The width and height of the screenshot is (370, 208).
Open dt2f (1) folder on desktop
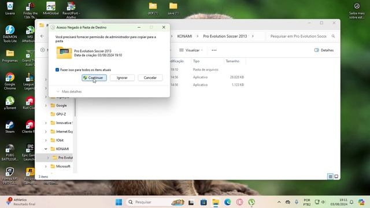[x=153, y=9]
